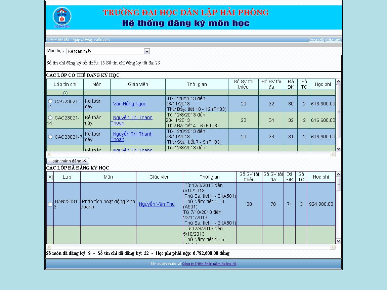Open teacher link Văn Hồng Ngọc

click(x=130, y=104)
